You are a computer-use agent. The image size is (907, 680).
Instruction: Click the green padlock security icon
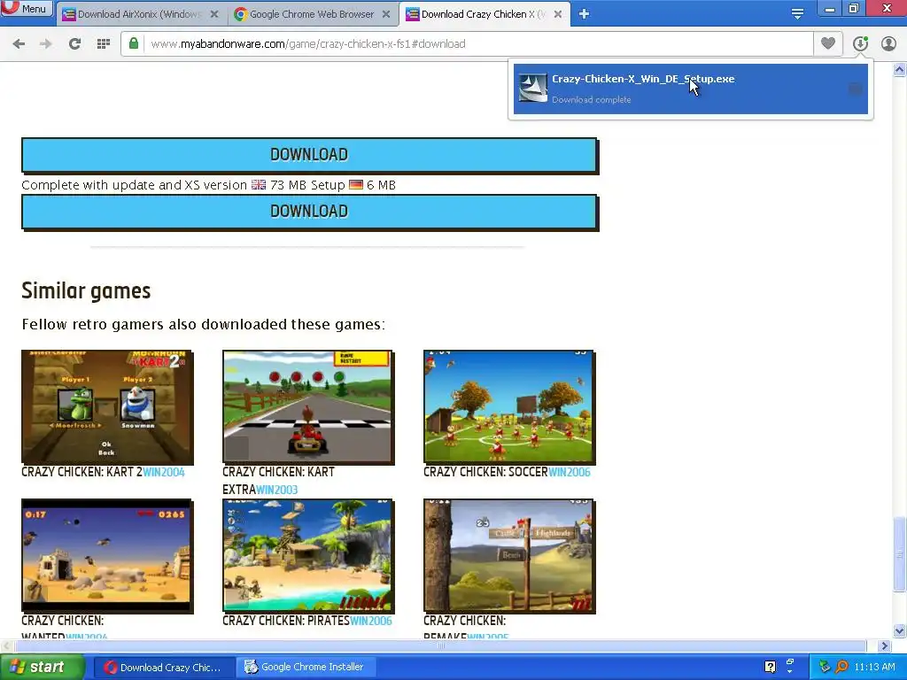click(134, 43)
